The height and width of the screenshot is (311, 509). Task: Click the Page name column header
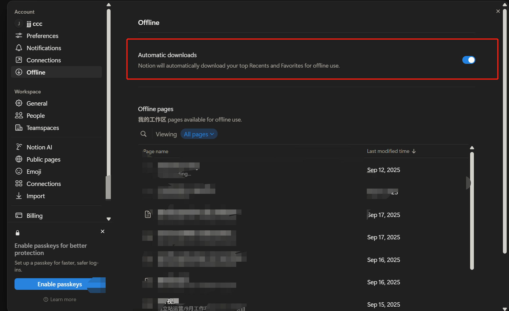click(x=156, y=151)
